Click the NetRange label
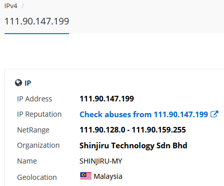The width and height of the screenshot is (224, 186). [x=33, y=130]
